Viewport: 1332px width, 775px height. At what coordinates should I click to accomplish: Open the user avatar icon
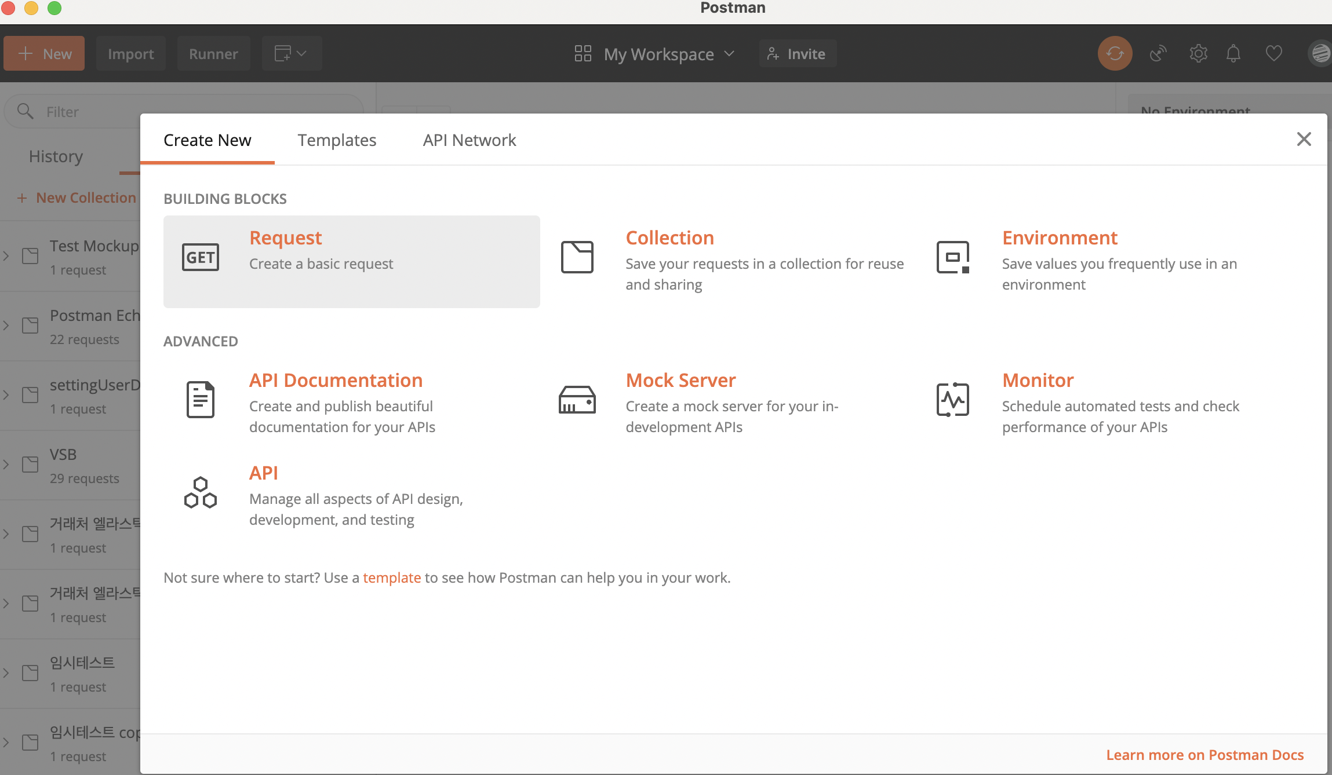pos(1319,53)
